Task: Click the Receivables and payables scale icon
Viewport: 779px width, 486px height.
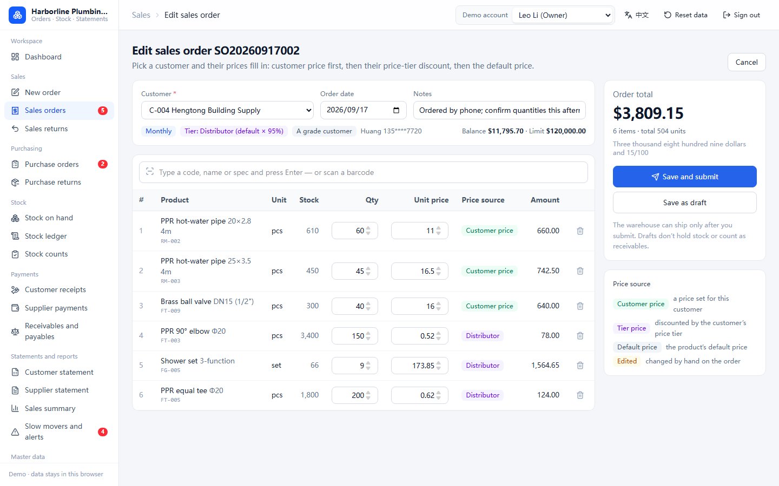Action: [x=15, y=332]
